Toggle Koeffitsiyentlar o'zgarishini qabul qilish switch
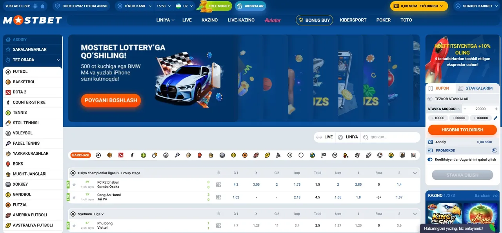The image size is (502, 233). point(430,159)
